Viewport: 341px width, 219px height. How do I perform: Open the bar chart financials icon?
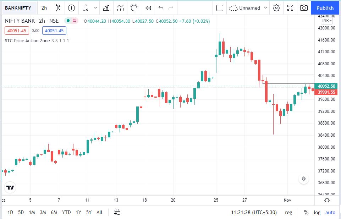tap(106, 8)
